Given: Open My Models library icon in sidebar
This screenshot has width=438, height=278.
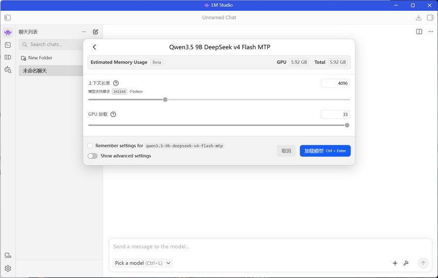Looking at the screenshot, I should [8, 57].
